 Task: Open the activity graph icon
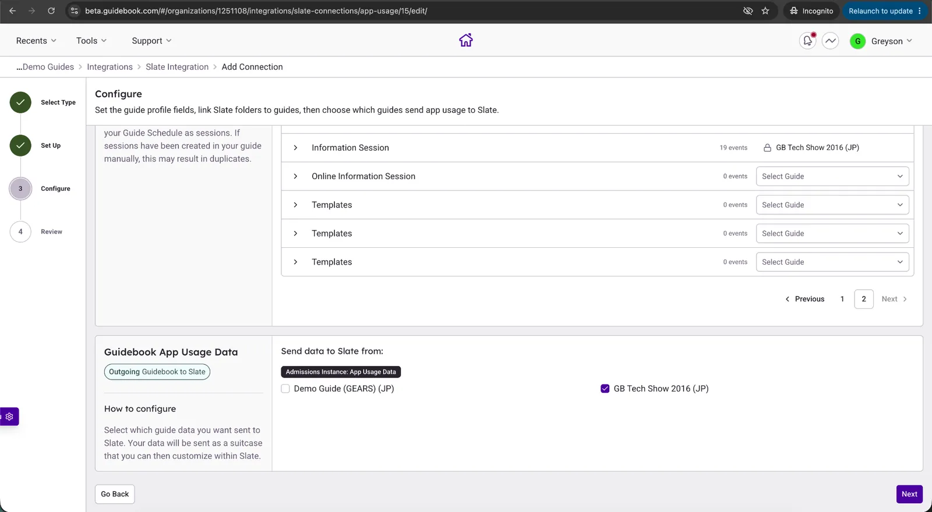[x=830, y=41]
